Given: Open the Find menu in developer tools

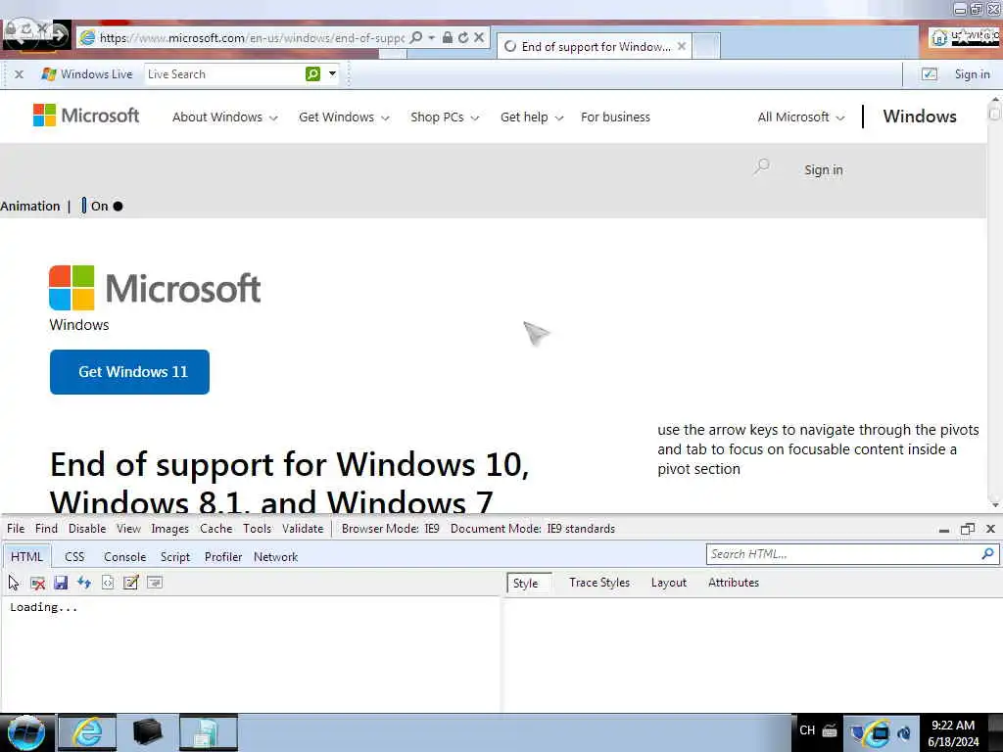Looking at the screenshot, I should click(x=46, y=529).
